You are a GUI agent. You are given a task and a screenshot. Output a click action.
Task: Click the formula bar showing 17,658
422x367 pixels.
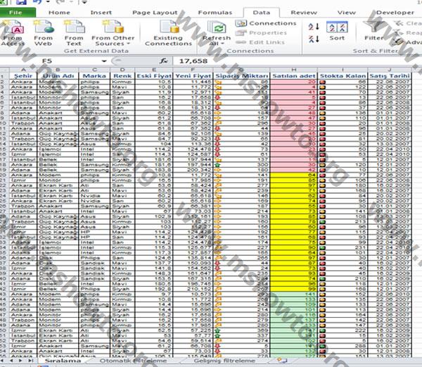point(296,61)
